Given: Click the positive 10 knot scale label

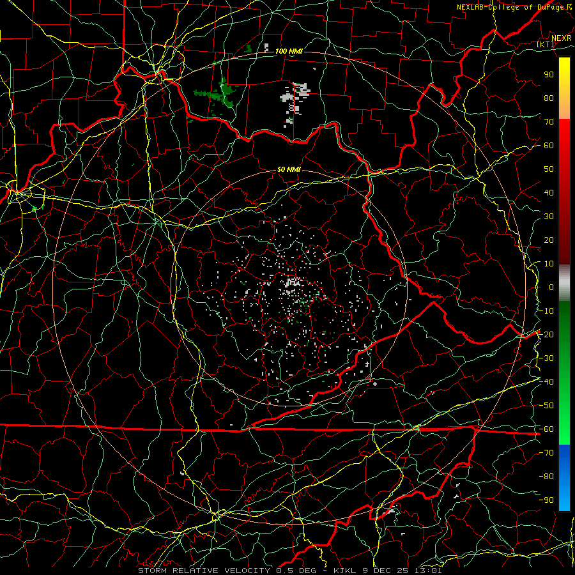Looking at the screenshot, I should pos(549,264).
